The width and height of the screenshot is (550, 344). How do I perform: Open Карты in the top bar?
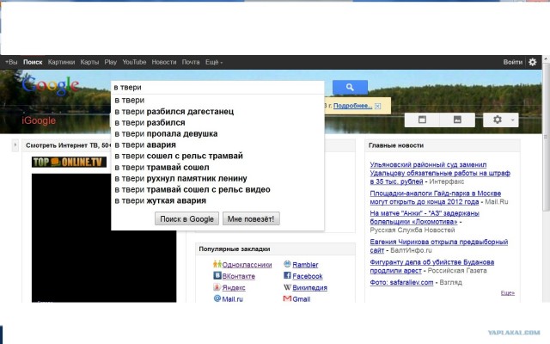click(x=89, y=62)
